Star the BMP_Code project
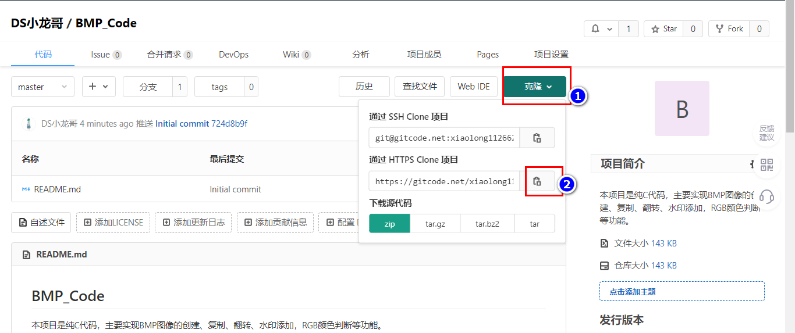 (664, 28)
